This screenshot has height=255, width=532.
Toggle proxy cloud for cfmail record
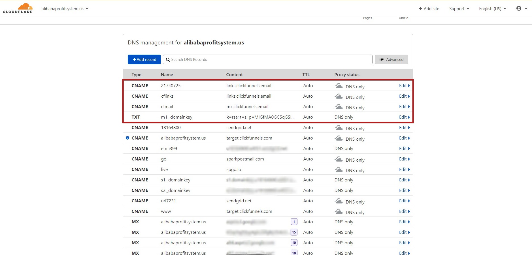(x=339, y=107)
